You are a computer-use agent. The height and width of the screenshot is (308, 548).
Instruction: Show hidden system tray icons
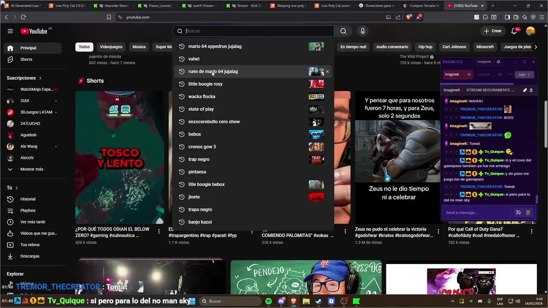tap(453, 301)
